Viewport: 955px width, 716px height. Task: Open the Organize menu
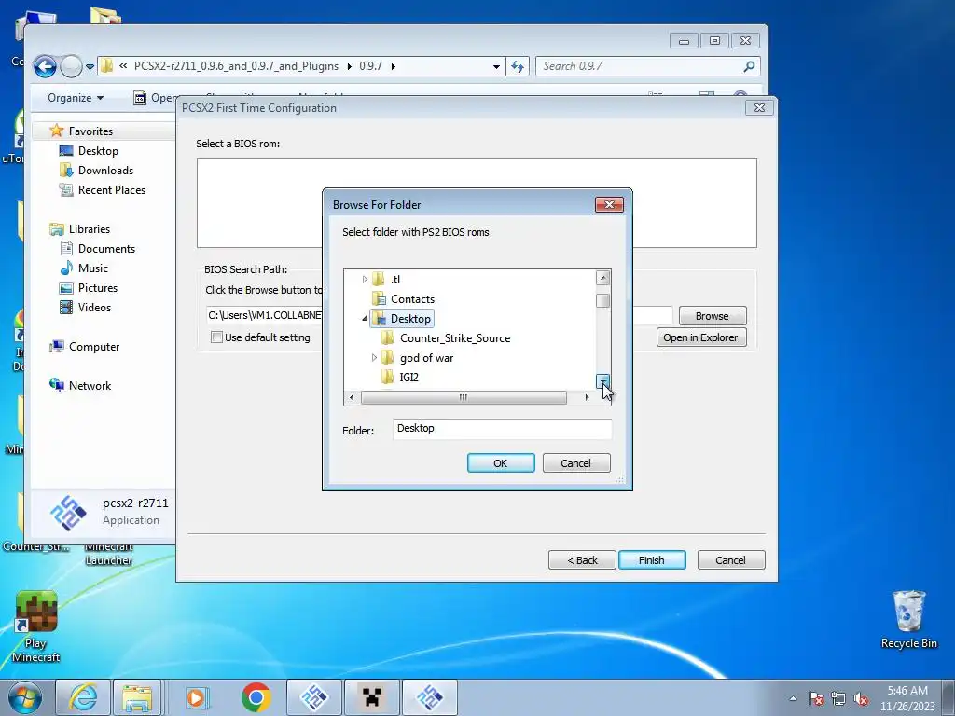click(76, 98)
